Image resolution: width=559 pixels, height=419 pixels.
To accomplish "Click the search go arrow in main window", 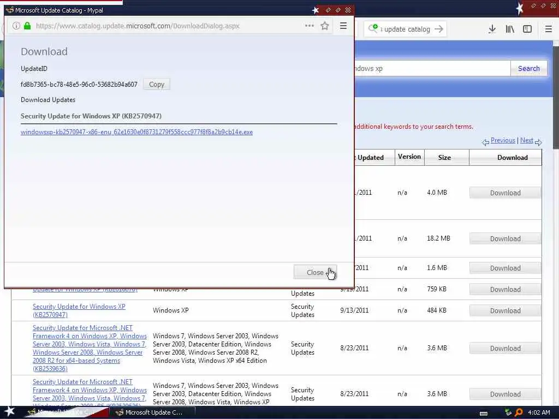I will pos(439,29).
